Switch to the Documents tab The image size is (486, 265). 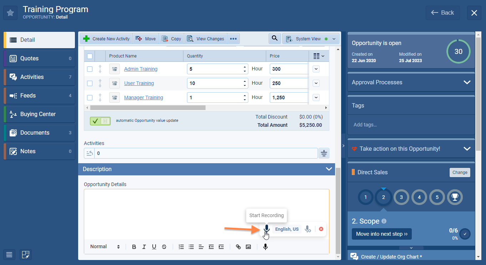(39, 133)
